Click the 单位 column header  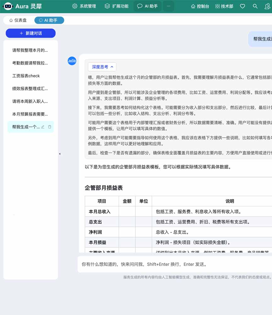(x=144, y=201)
